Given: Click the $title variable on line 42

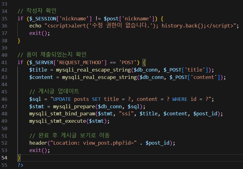Looking at the screenshot, I should pos(38,70).
